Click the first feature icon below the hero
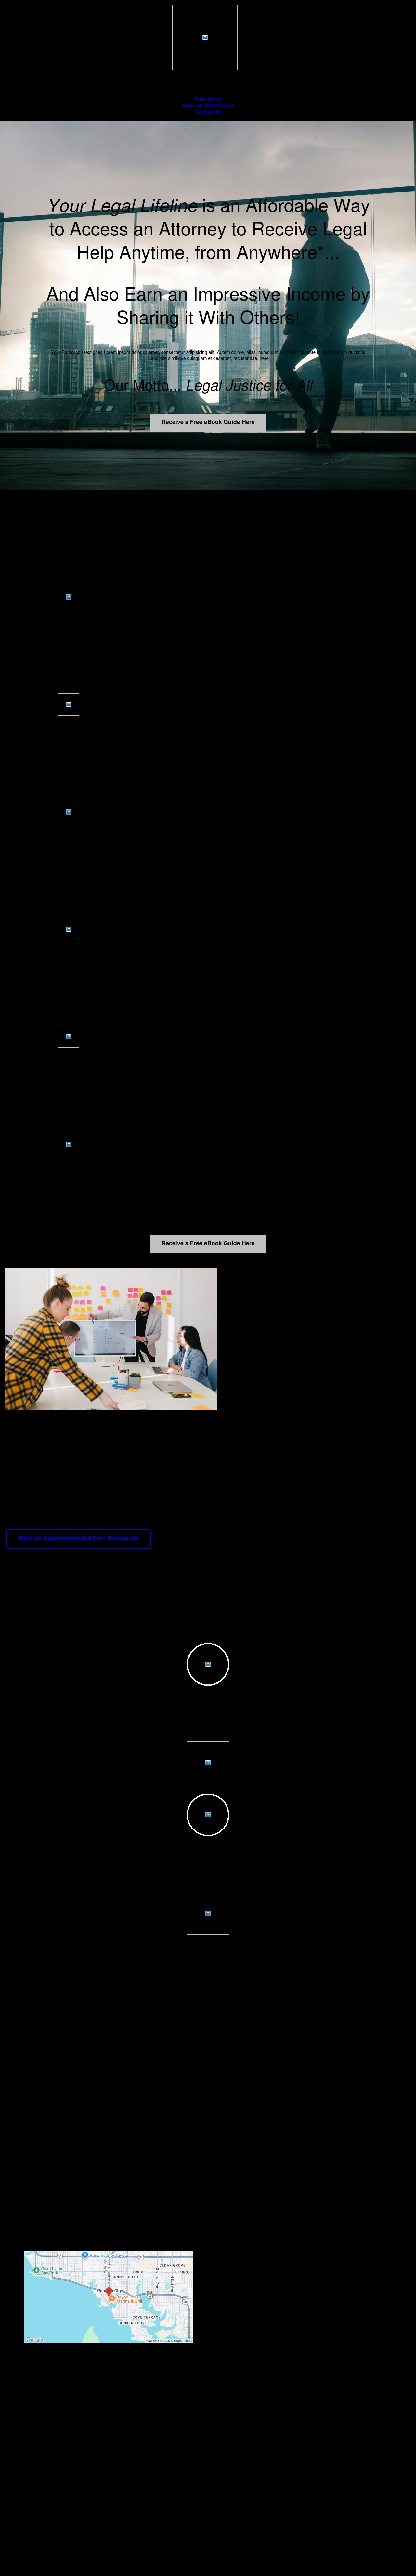 [69, 597]
